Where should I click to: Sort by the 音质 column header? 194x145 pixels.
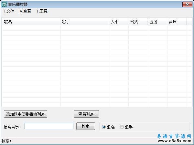[x=177, y=22]
